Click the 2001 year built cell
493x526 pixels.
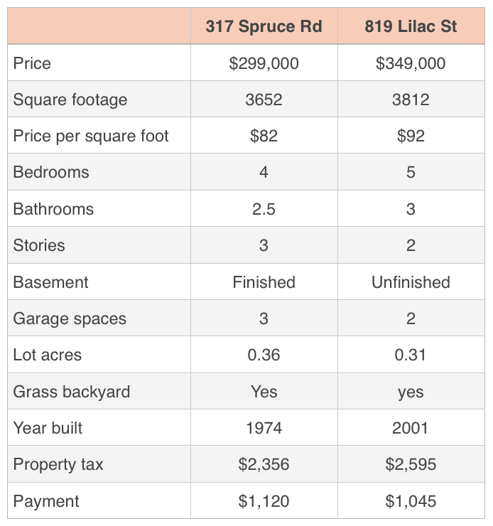coord(411,428)
